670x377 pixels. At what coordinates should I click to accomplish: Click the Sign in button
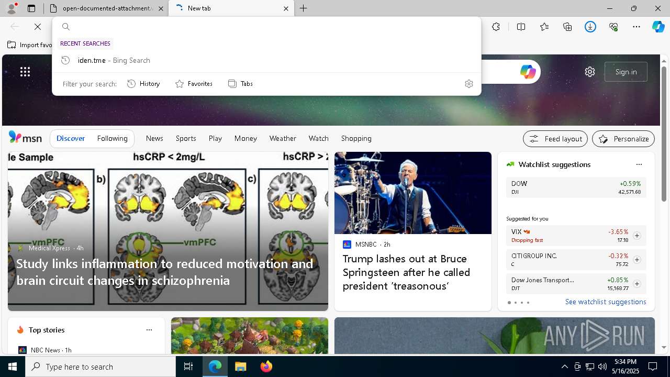coord(626,72)
